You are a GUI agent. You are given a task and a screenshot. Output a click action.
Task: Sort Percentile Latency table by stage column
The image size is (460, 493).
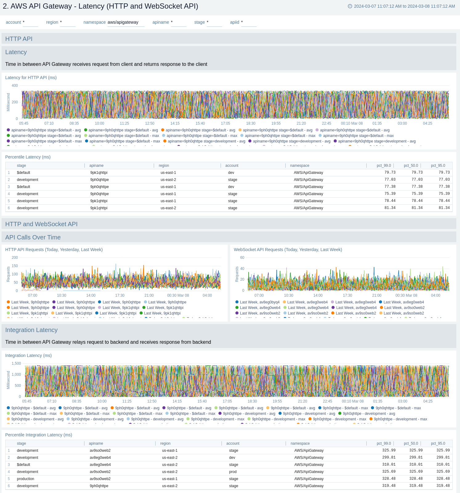(x=22, y=166)
